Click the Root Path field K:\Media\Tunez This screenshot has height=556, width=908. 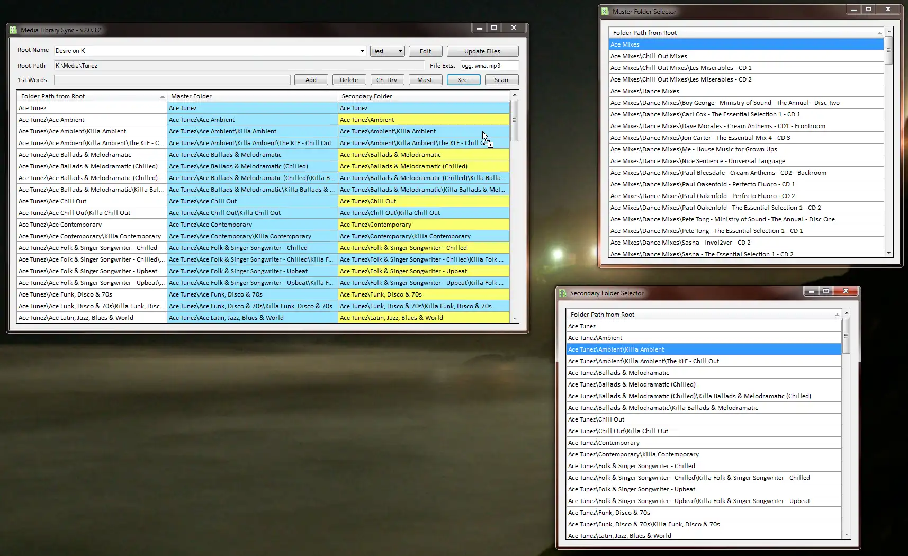(239, 66)
